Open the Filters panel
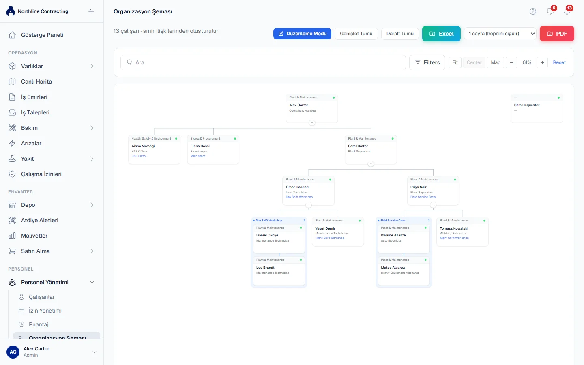The width and height of the screenshot is (584, 365). (x=427, y=62)
